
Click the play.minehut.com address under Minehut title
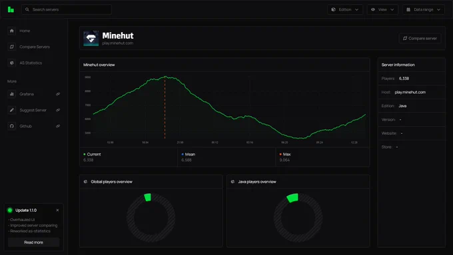[x=118, y=43]
